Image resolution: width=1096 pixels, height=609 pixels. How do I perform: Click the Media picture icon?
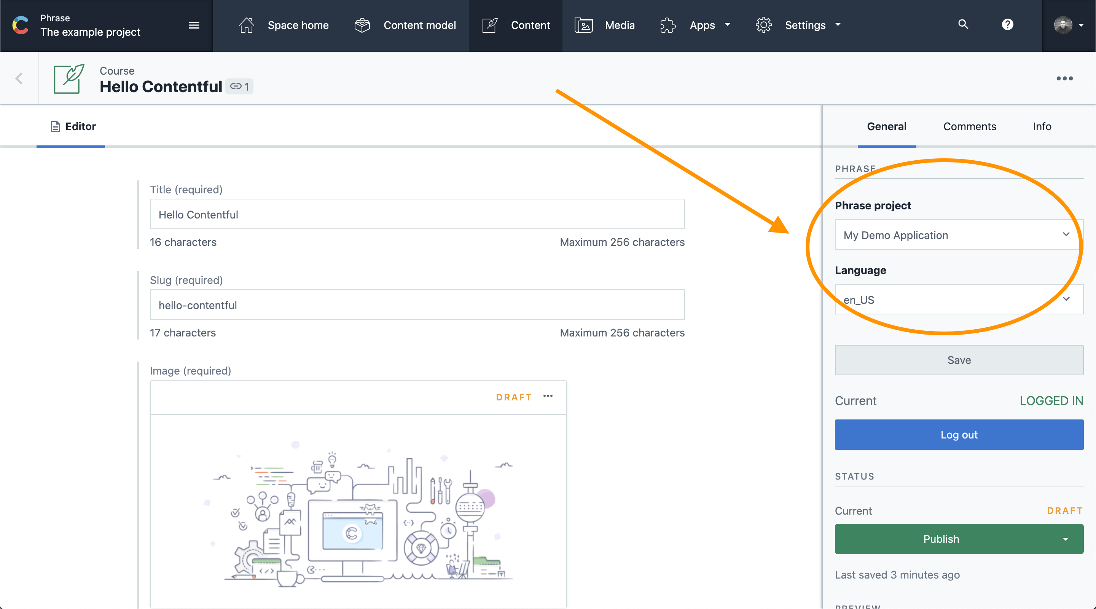tap(584, 25)
